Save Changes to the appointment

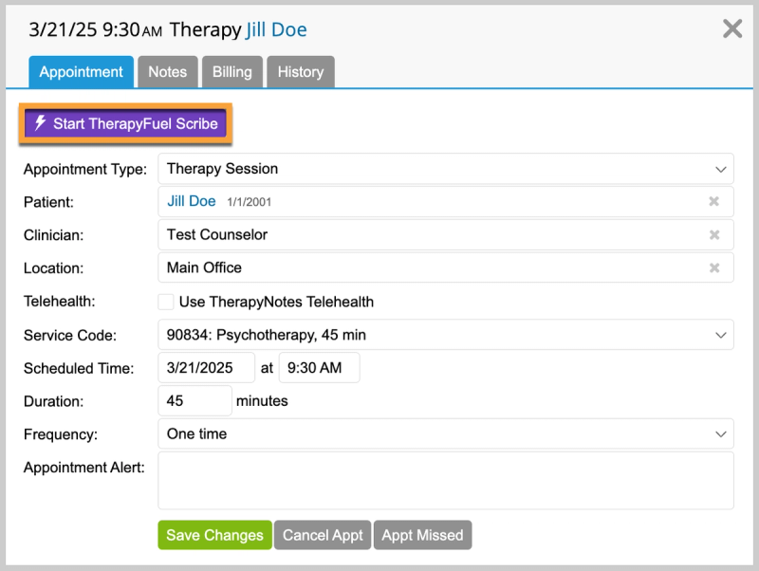[214, 534]
